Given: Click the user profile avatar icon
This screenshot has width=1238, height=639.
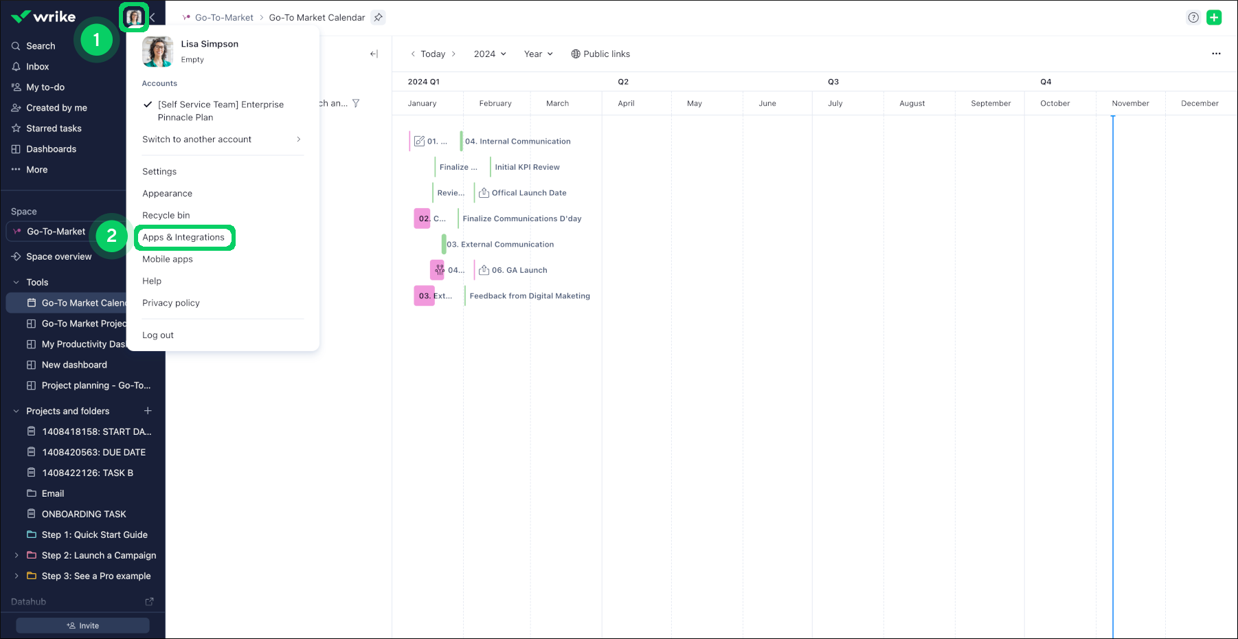Looking at the screenshot, I should point(134,17).
